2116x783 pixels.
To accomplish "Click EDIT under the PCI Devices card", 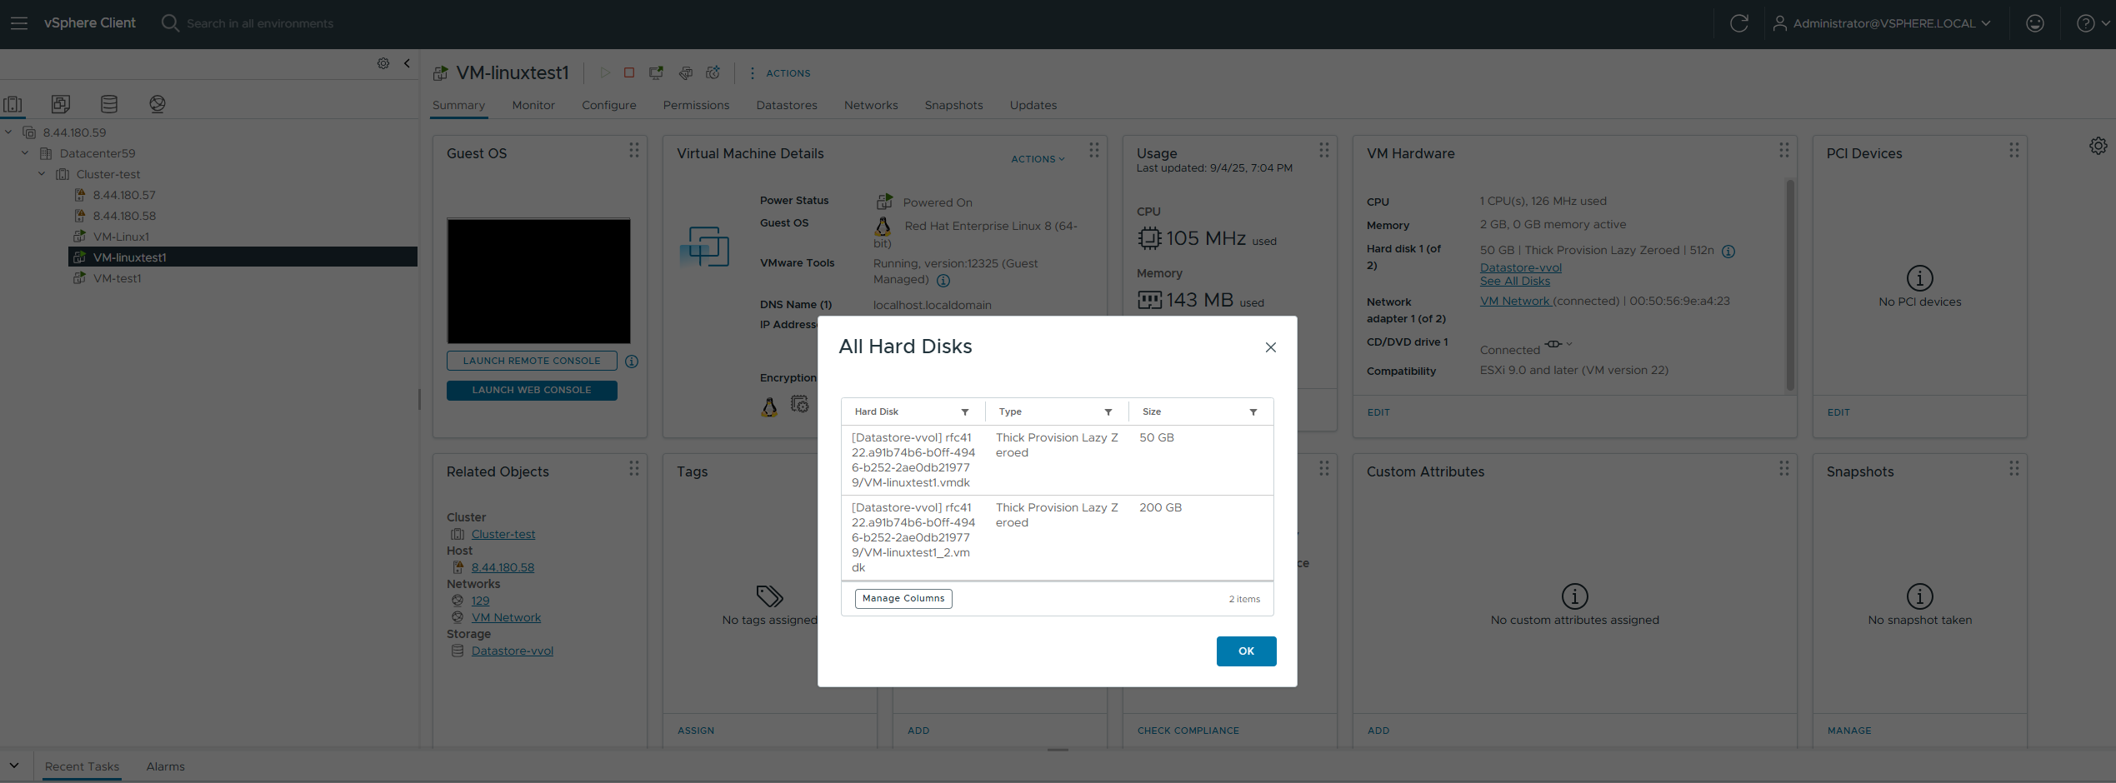I will [1838, 412].
